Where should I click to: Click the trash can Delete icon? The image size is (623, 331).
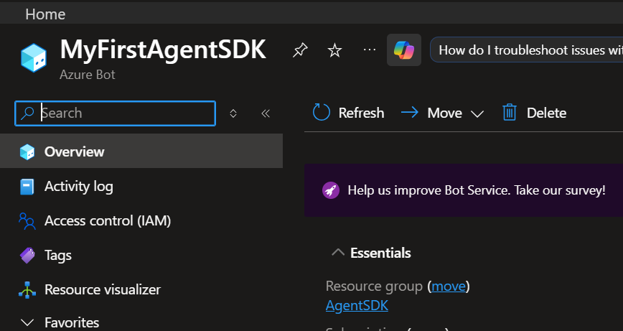510,113
